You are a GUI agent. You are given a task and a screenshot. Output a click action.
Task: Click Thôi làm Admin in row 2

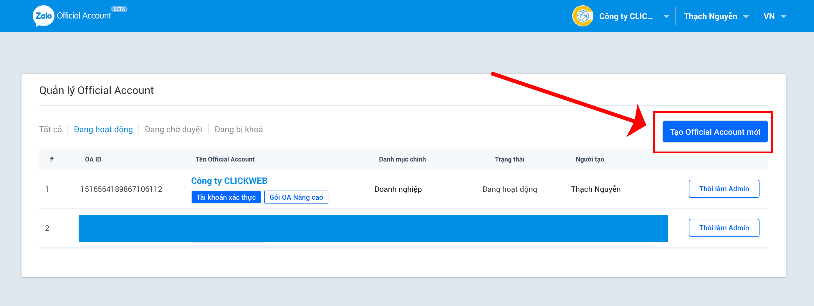click(x=724, y=228)
